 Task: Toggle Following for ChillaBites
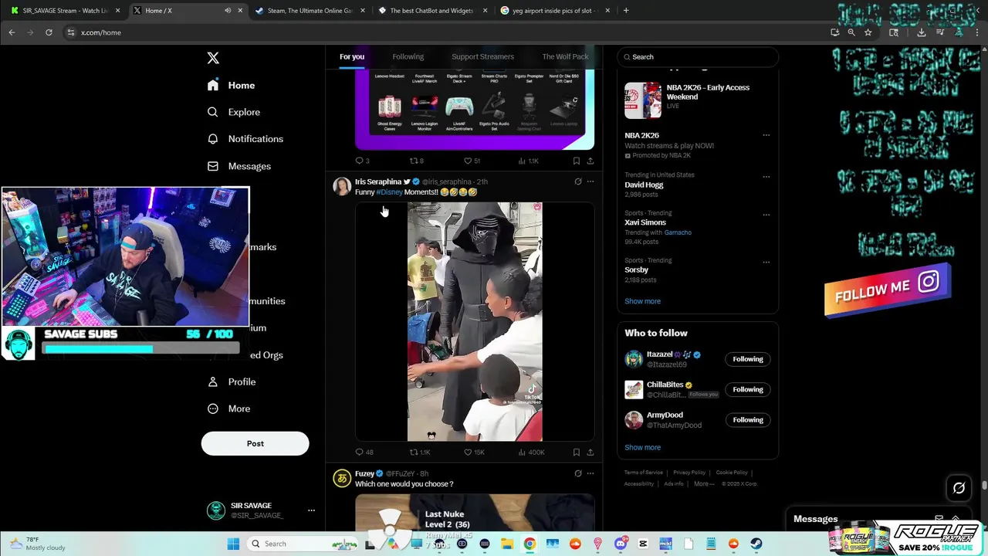pyautogui.click(x=748, y=389)
